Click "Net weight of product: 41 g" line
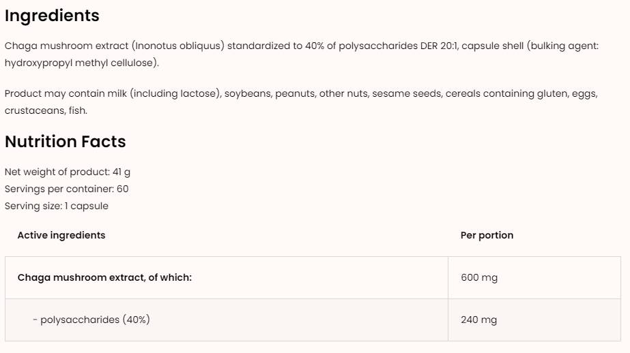Viewport: 630px width, 353px height. pyautogui.click(x=67, y=172)
